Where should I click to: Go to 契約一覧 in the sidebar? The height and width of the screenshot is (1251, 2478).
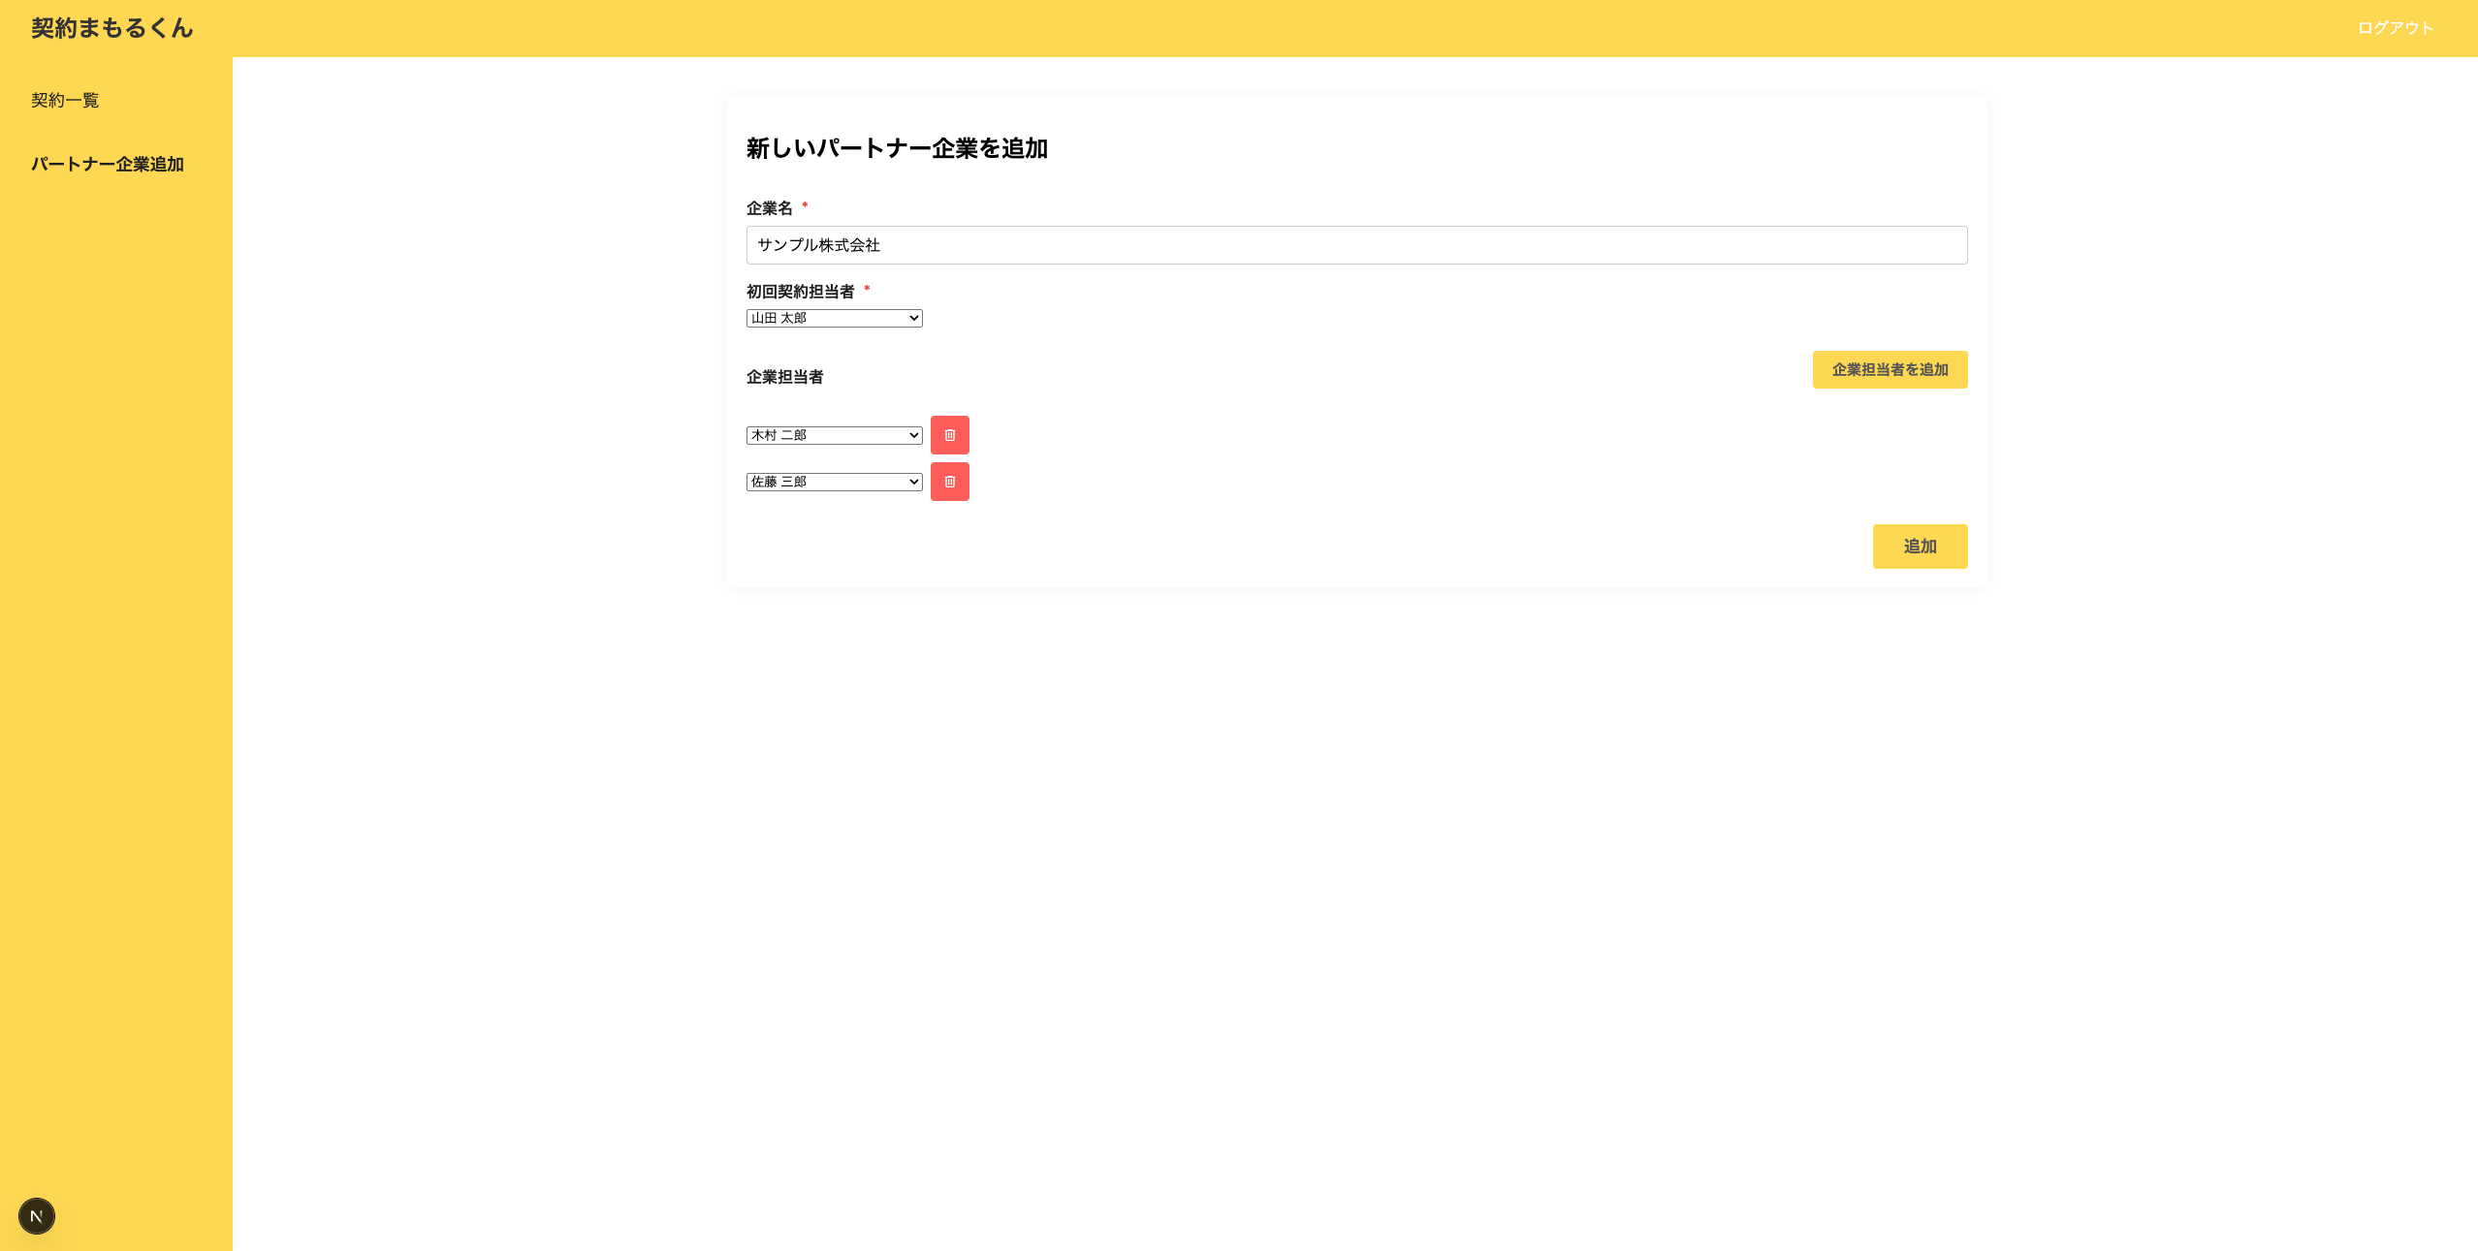[x=65, y=101]
